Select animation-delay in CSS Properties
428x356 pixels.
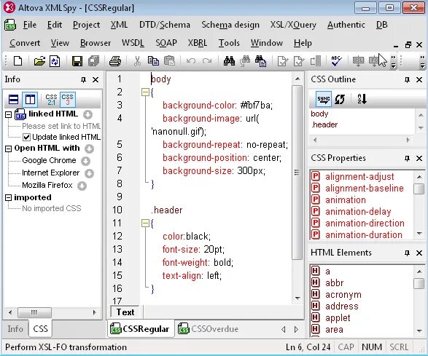click(x=358, y=212)
